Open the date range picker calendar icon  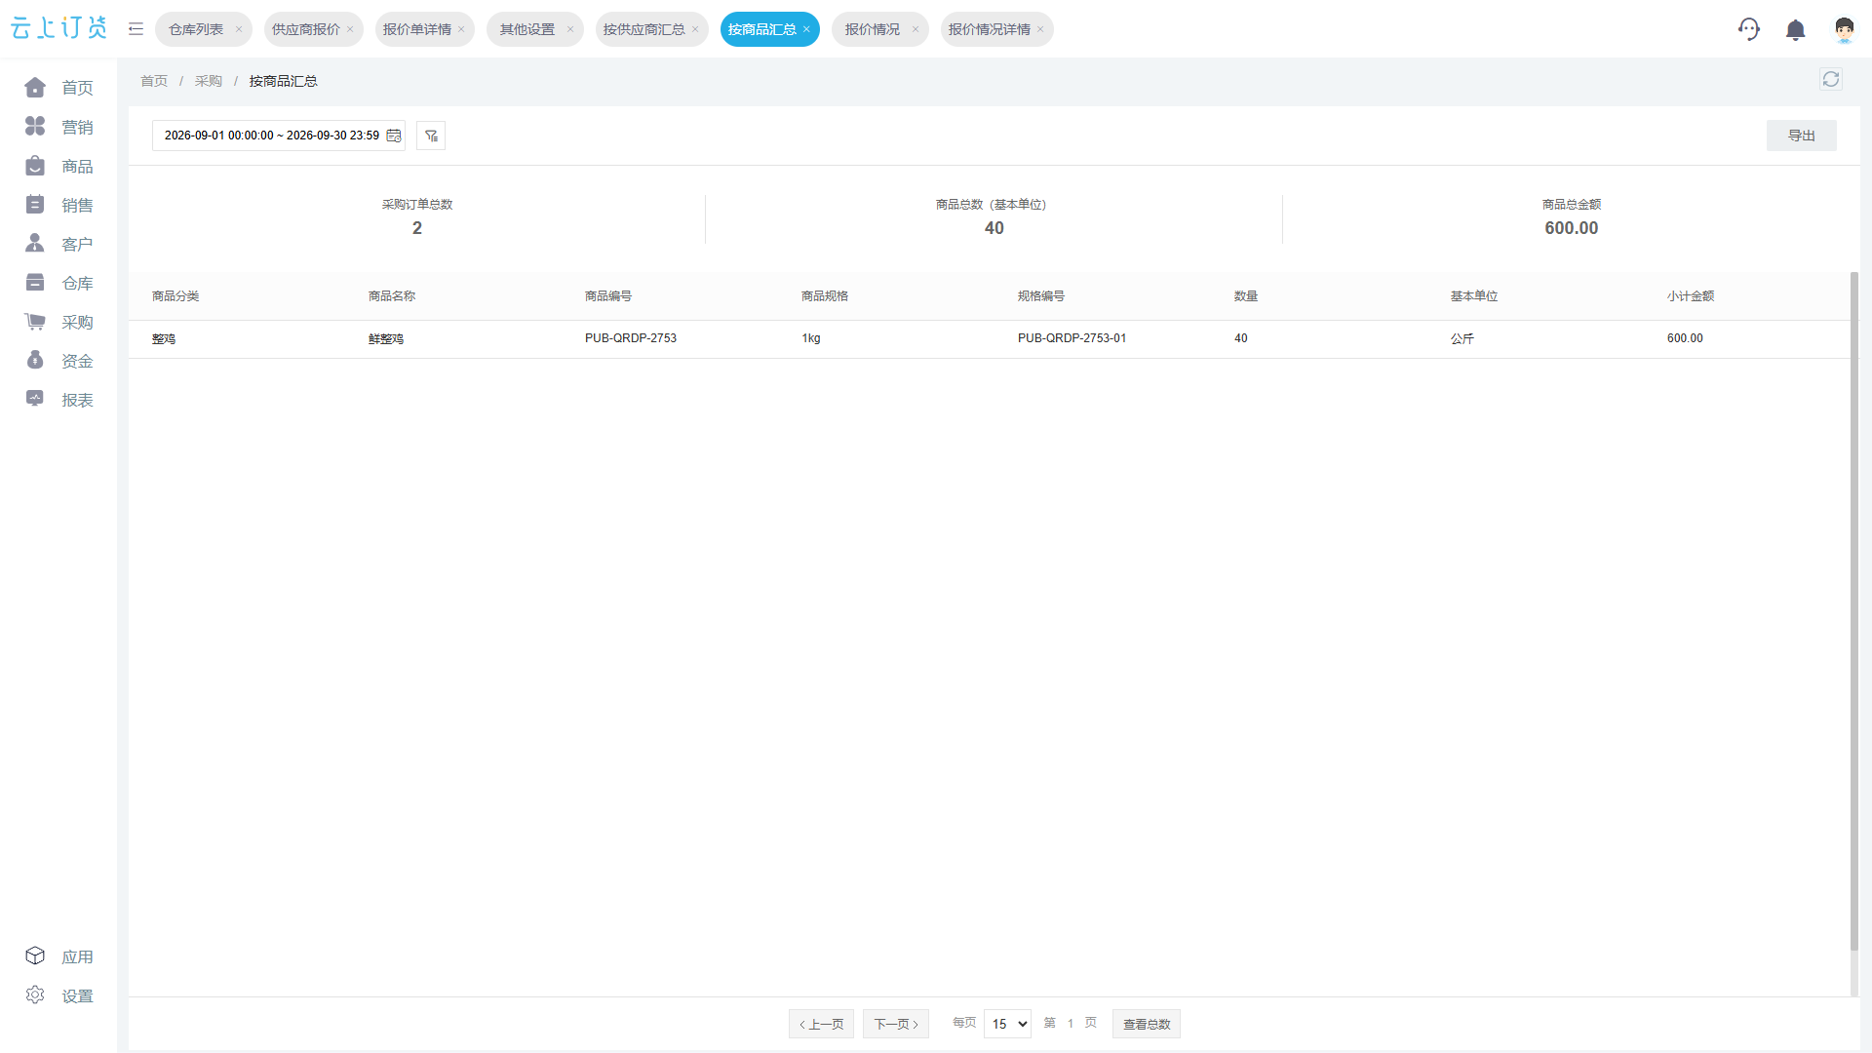pos(394,136)
